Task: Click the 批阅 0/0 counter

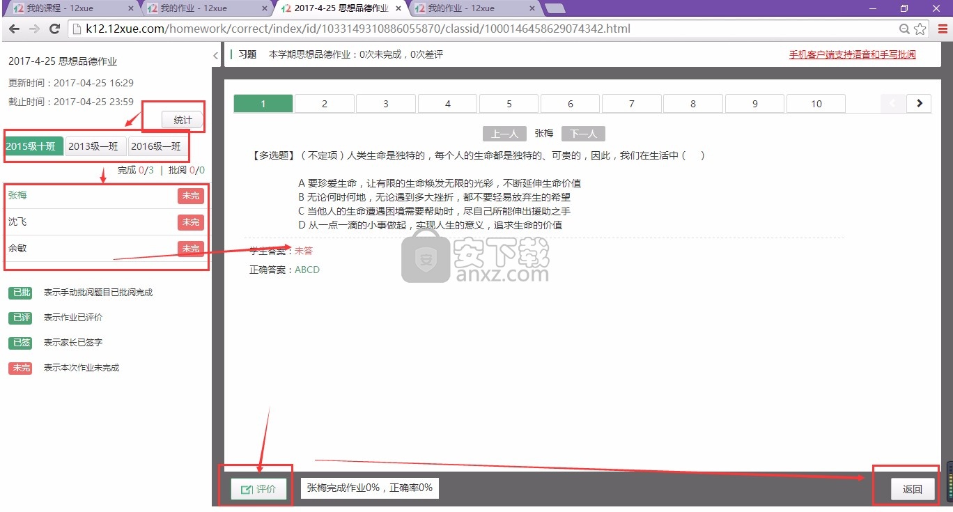Action: pos(186,170)
